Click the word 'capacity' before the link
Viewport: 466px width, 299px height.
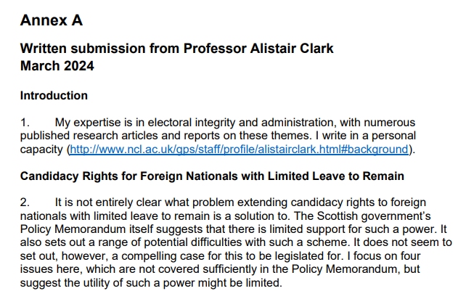pyautogui.click(x=41, y=149)
